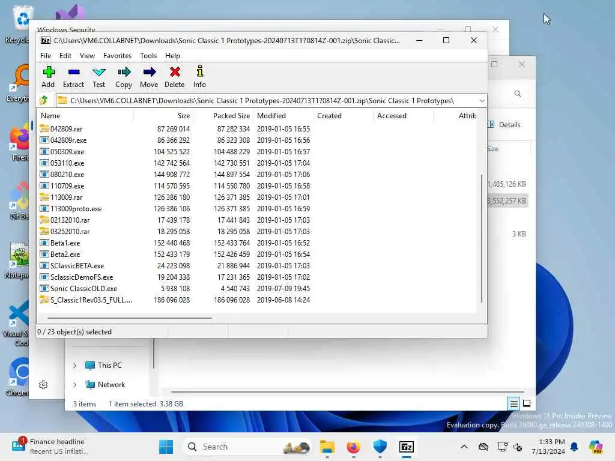Select the 02132010.rar archive
This screenshot has width=615, height=461.
coord(70,220)
